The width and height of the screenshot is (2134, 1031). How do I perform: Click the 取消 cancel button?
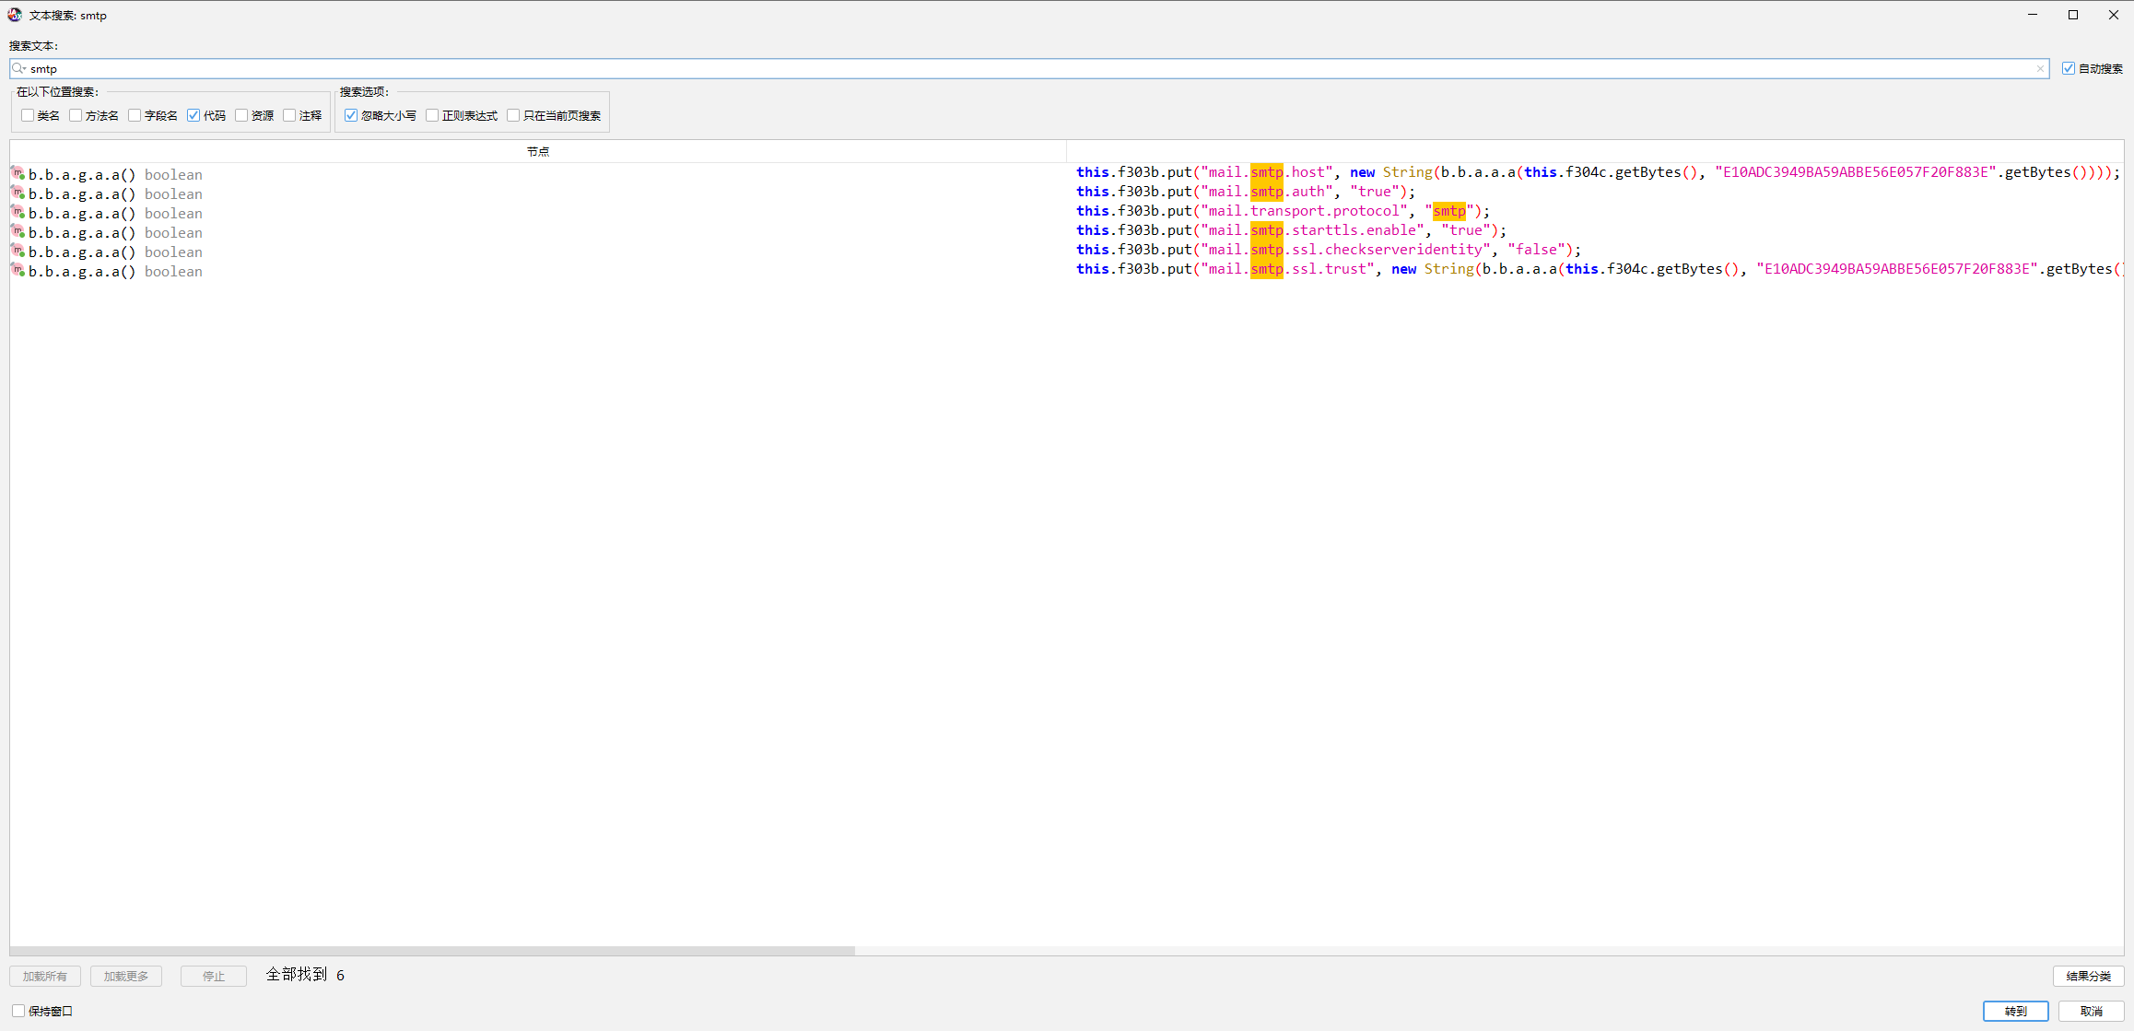(2092, 1011)
